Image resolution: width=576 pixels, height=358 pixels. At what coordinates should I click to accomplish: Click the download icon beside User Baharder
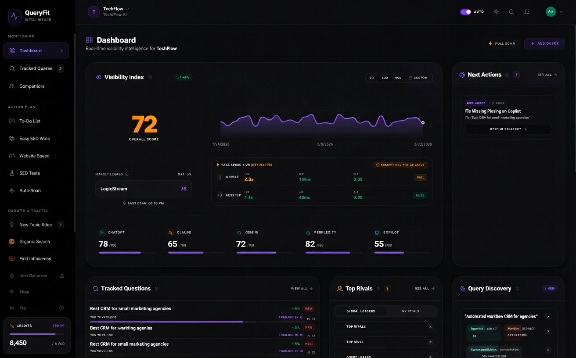(x=62, y=276)
